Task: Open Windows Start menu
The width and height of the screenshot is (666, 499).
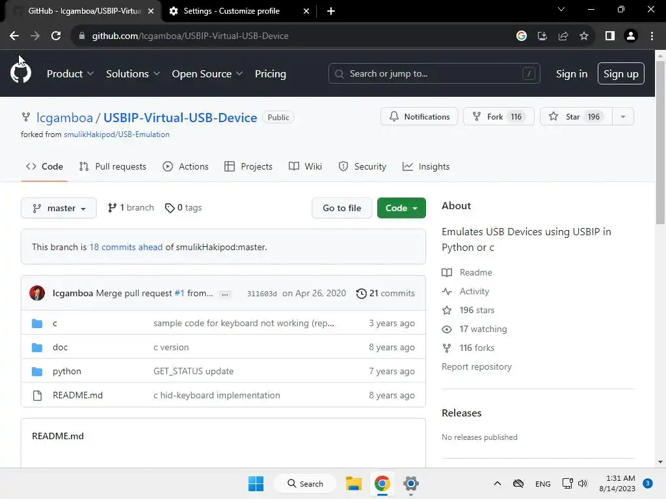Action: [x=256, y=483]
